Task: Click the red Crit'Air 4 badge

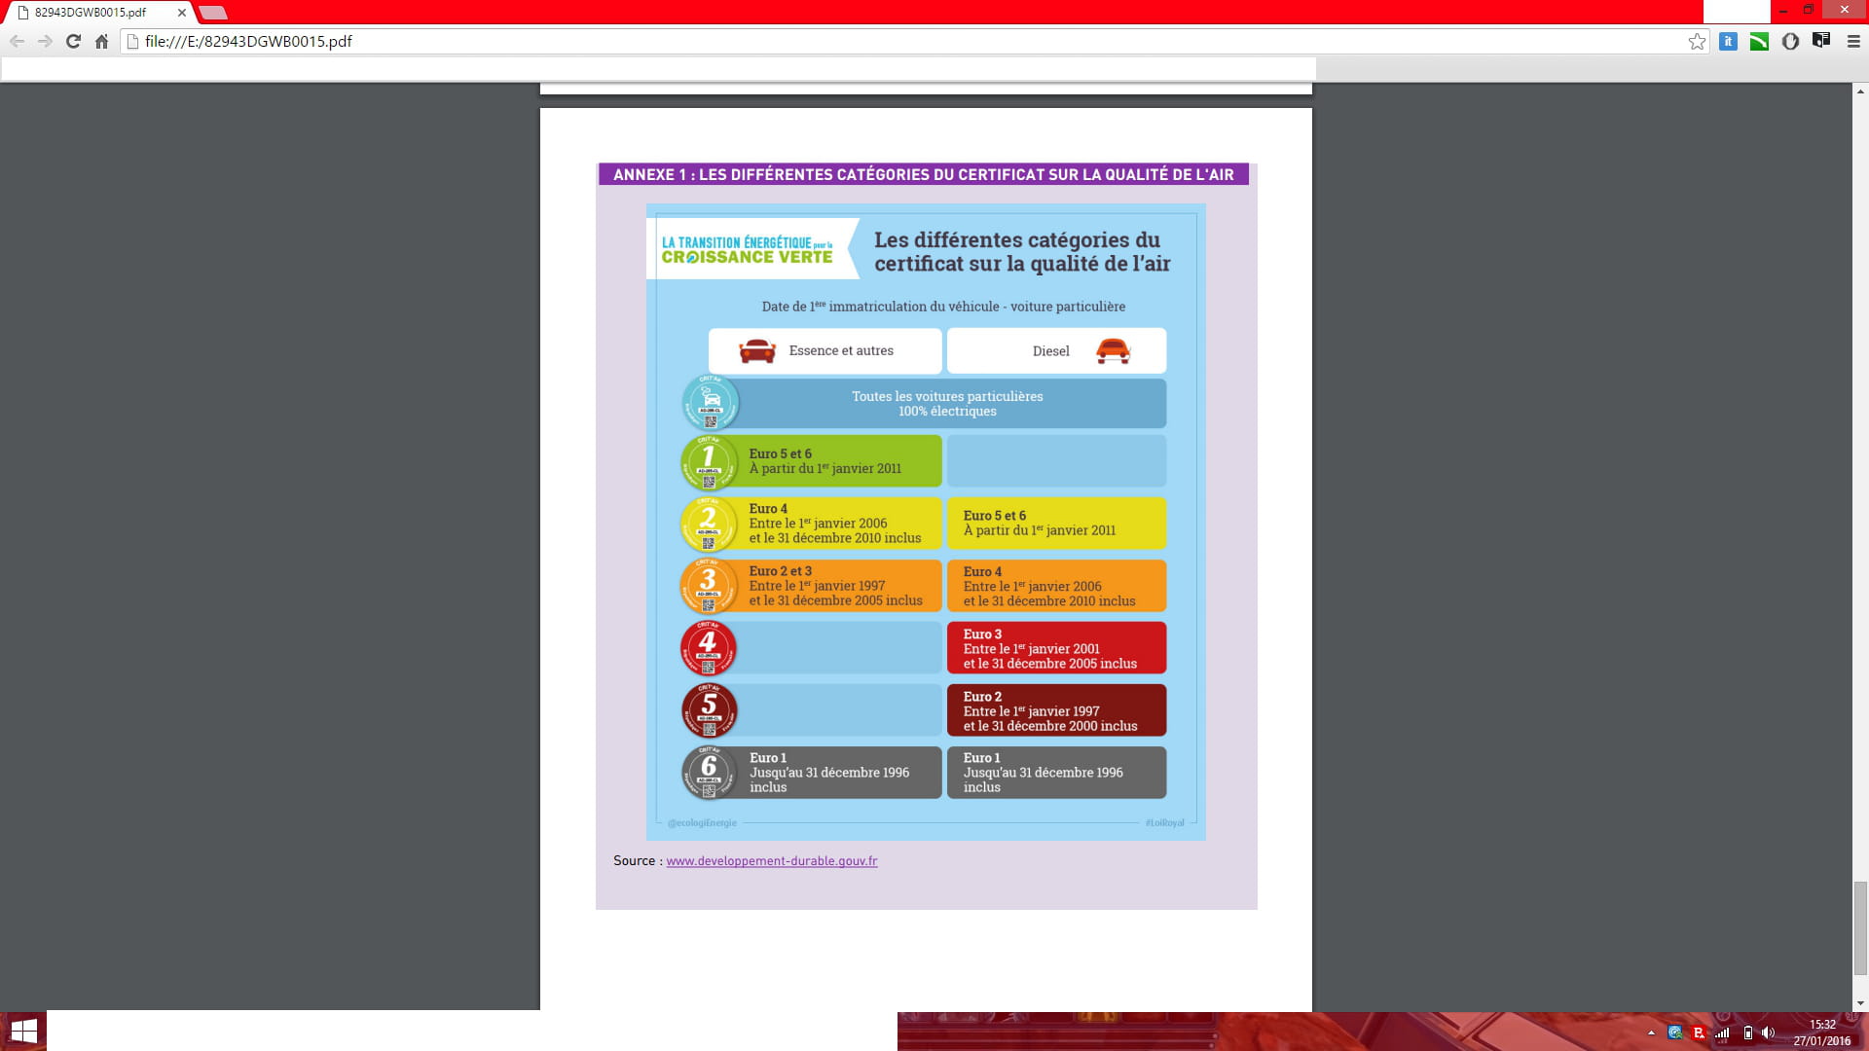Action: [x=709, y=648]
